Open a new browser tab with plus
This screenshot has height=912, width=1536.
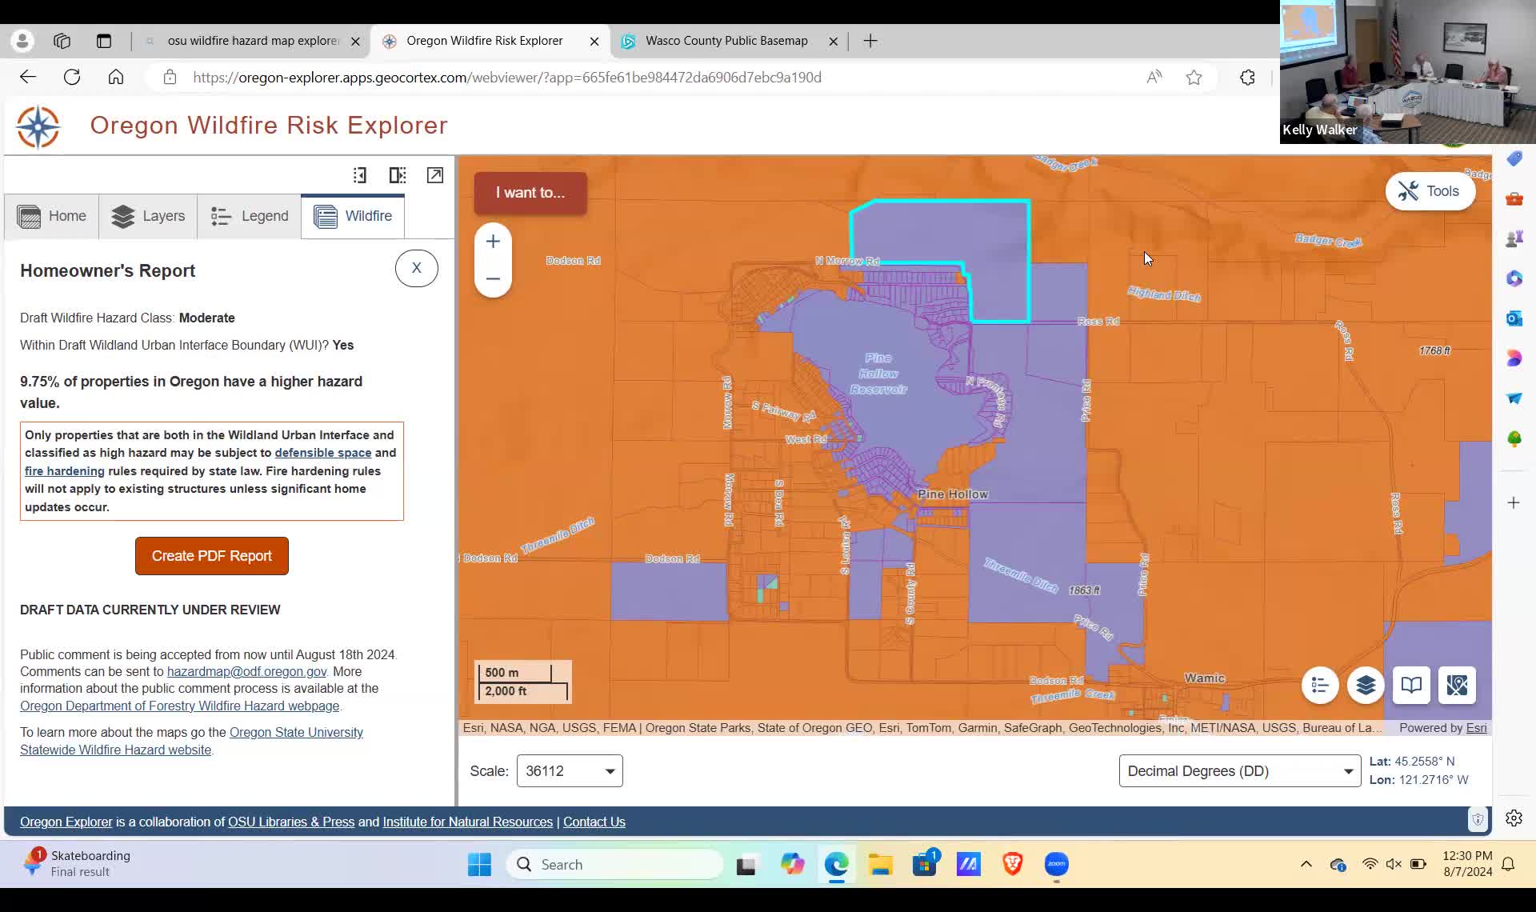[870, 41]
